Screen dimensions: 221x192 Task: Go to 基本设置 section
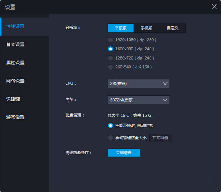coord(15,45)
